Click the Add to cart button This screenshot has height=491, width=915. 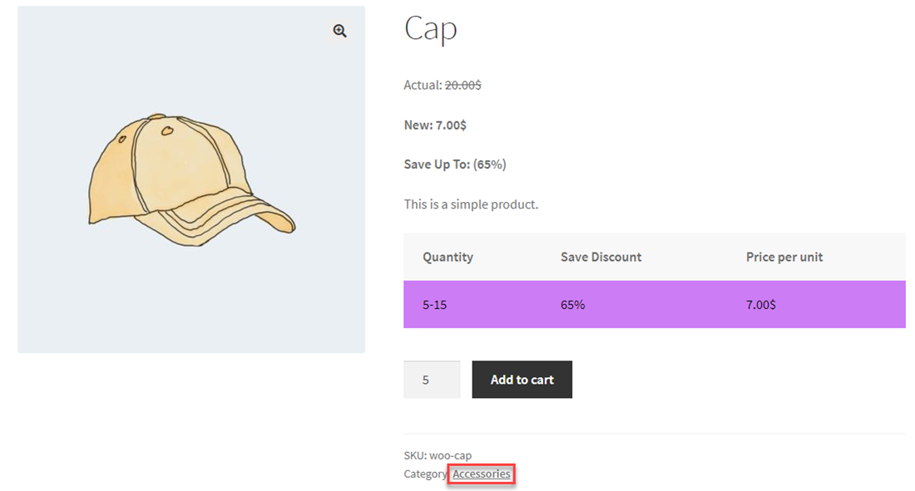522,380
